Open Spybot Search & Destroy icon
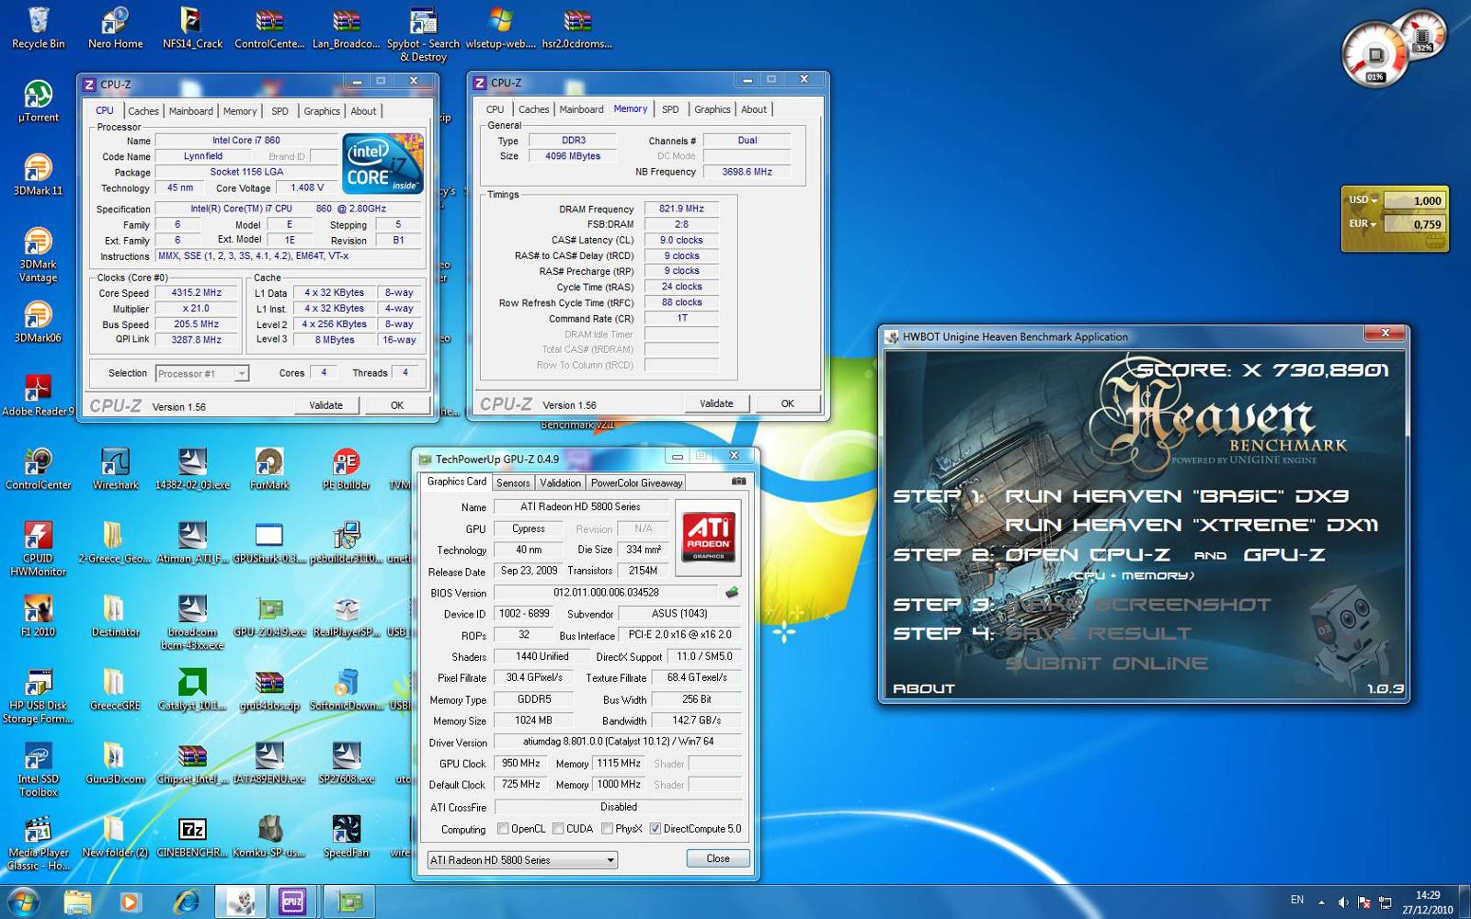The image size is (1471, 919). point(423,34)
